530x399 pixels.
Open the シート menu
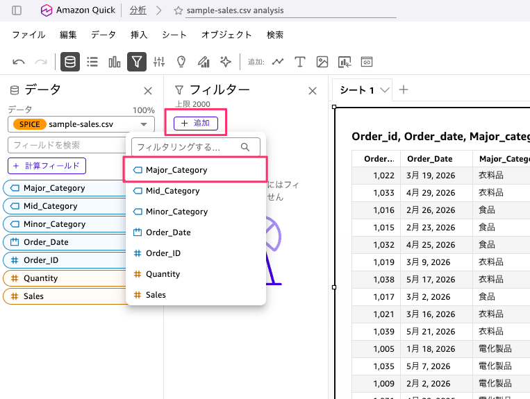(174, 35)
